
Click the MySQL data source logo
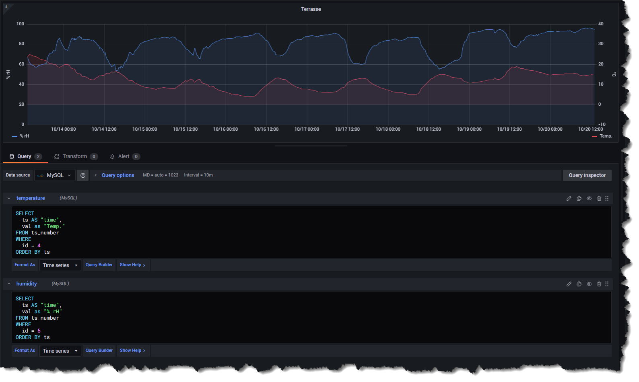click(x=41, y=175)
